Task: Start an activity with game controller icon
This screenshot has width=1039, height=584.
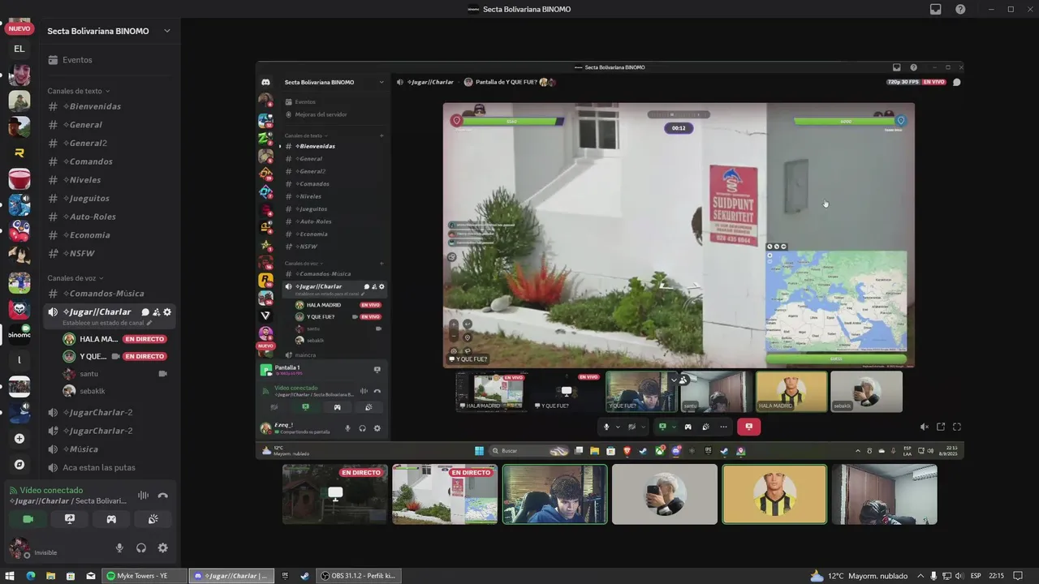Action: pyautogui.click(x=111, y=519)
